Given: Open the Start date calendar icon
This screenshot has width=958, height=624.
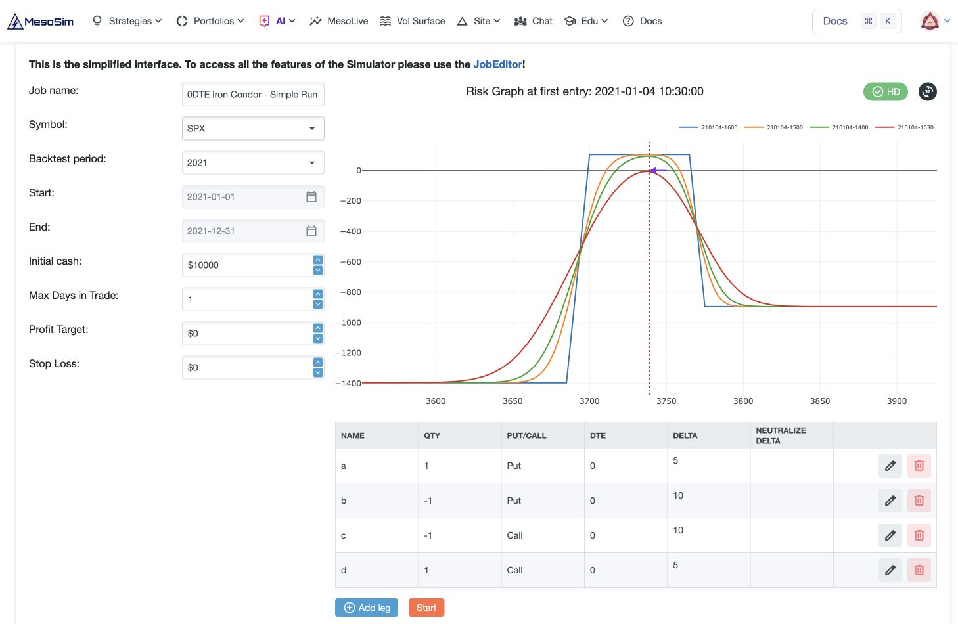Looking at the screenshot, I should (311, 197).
